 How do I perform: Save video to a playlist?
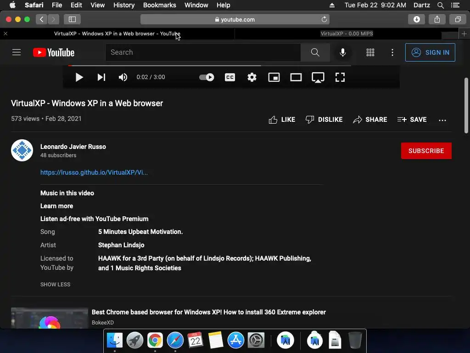412,120
